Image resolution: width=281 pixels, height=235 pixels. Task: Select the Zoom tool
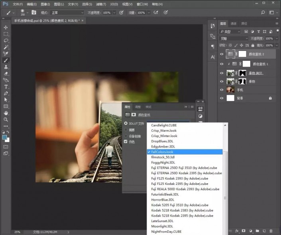6,119
